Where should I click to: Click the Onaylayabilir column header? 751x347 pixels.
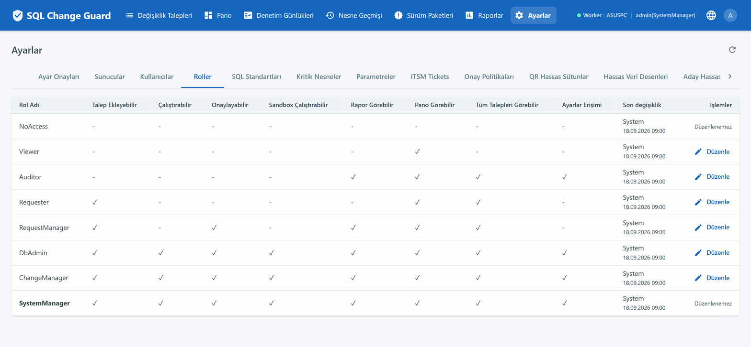(230, 105)
